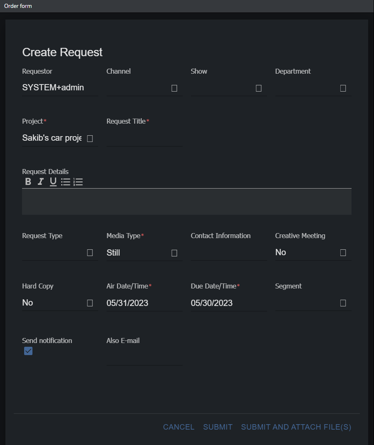
Task: Insert numbered list in Request Details
Action: point(78,181)
